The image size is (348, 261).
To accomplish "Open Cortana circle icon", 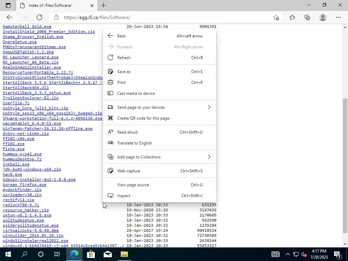I will [41, 254].
